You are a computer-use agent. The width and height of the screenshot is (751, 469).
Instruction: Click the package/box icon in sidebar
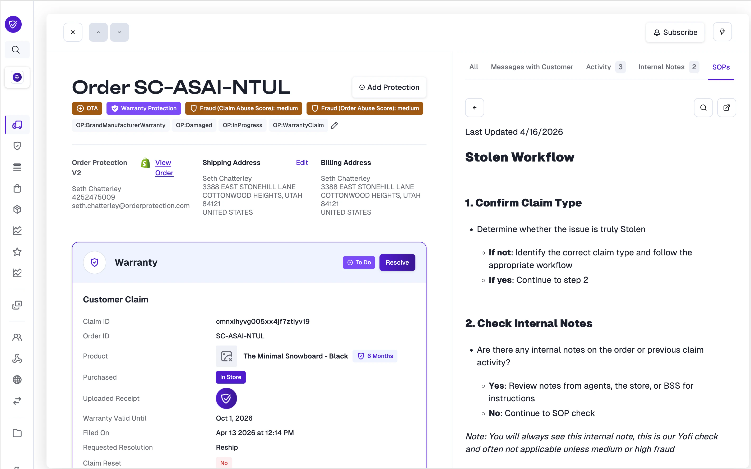pos(17,209)
